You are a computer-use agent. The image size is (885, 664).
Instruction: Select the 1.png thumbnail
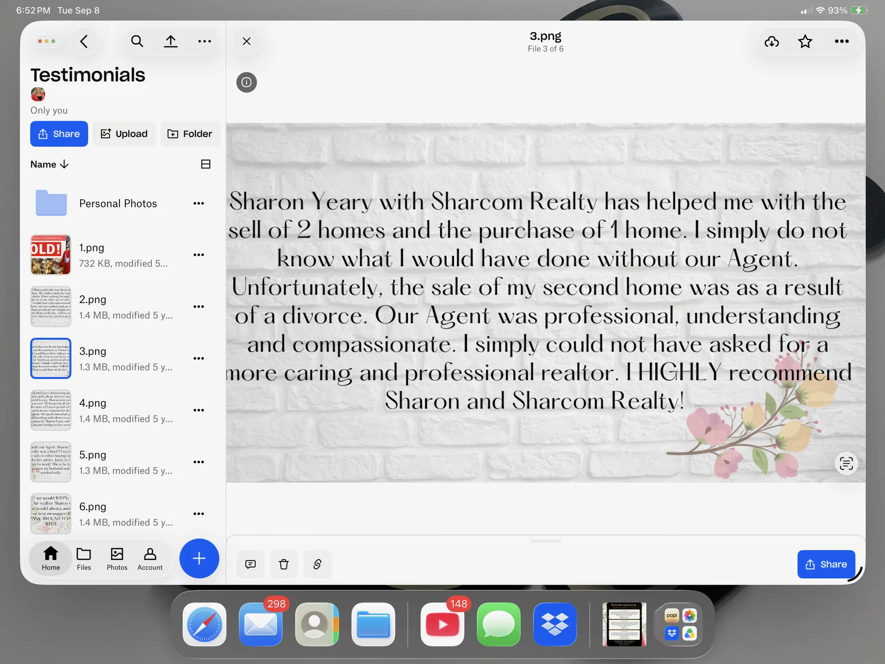(51, 255)
